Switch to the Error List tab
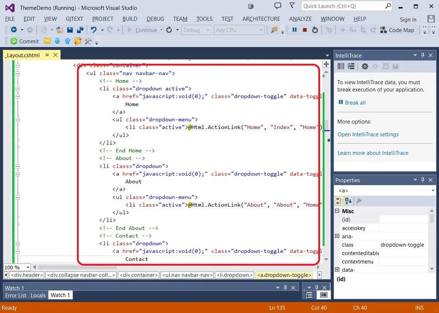Screen dimensions: 439x313 tap(16, 295)
